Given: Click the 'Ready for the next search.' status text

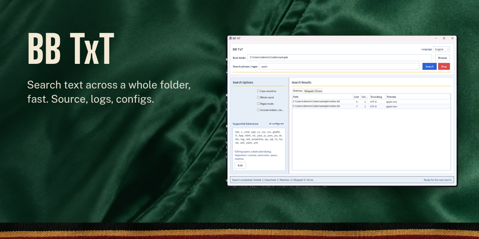Looking at the screenshot, I should (438, 180).
